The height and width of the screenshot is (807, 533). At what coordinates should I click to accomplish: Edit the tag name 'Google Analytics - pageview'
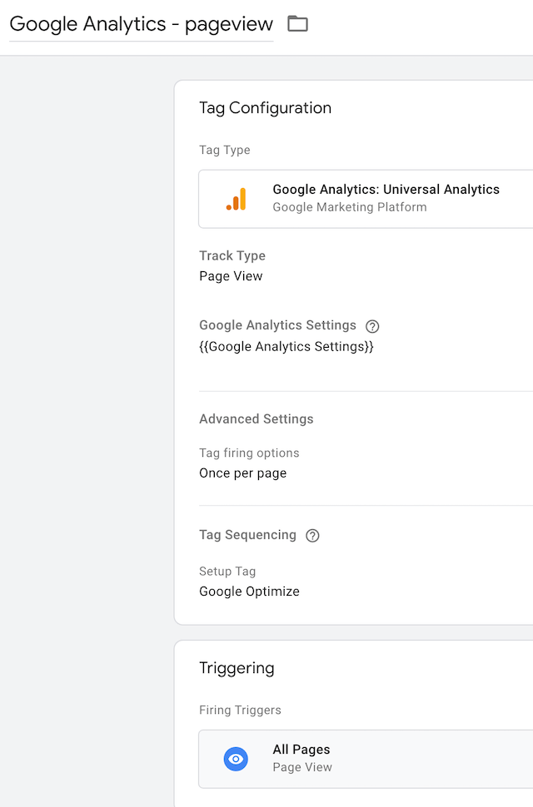coord(141,24)
